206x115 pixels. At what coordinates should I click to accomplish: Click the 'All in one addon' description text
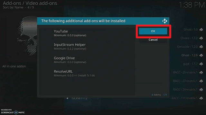[x=14, y=66]
